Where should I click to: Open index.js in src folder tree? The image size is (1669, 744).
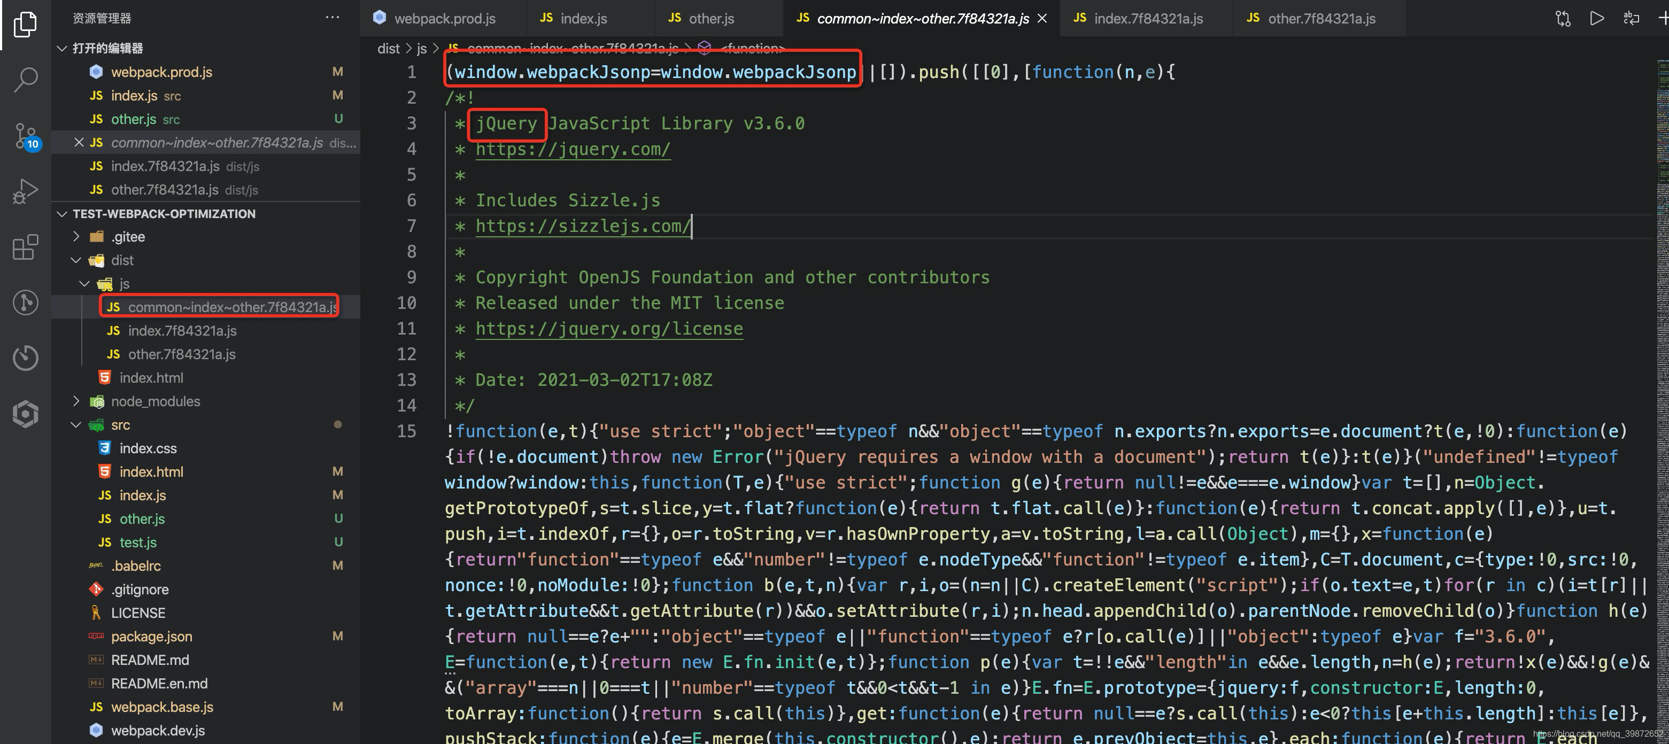pos(205,495)
